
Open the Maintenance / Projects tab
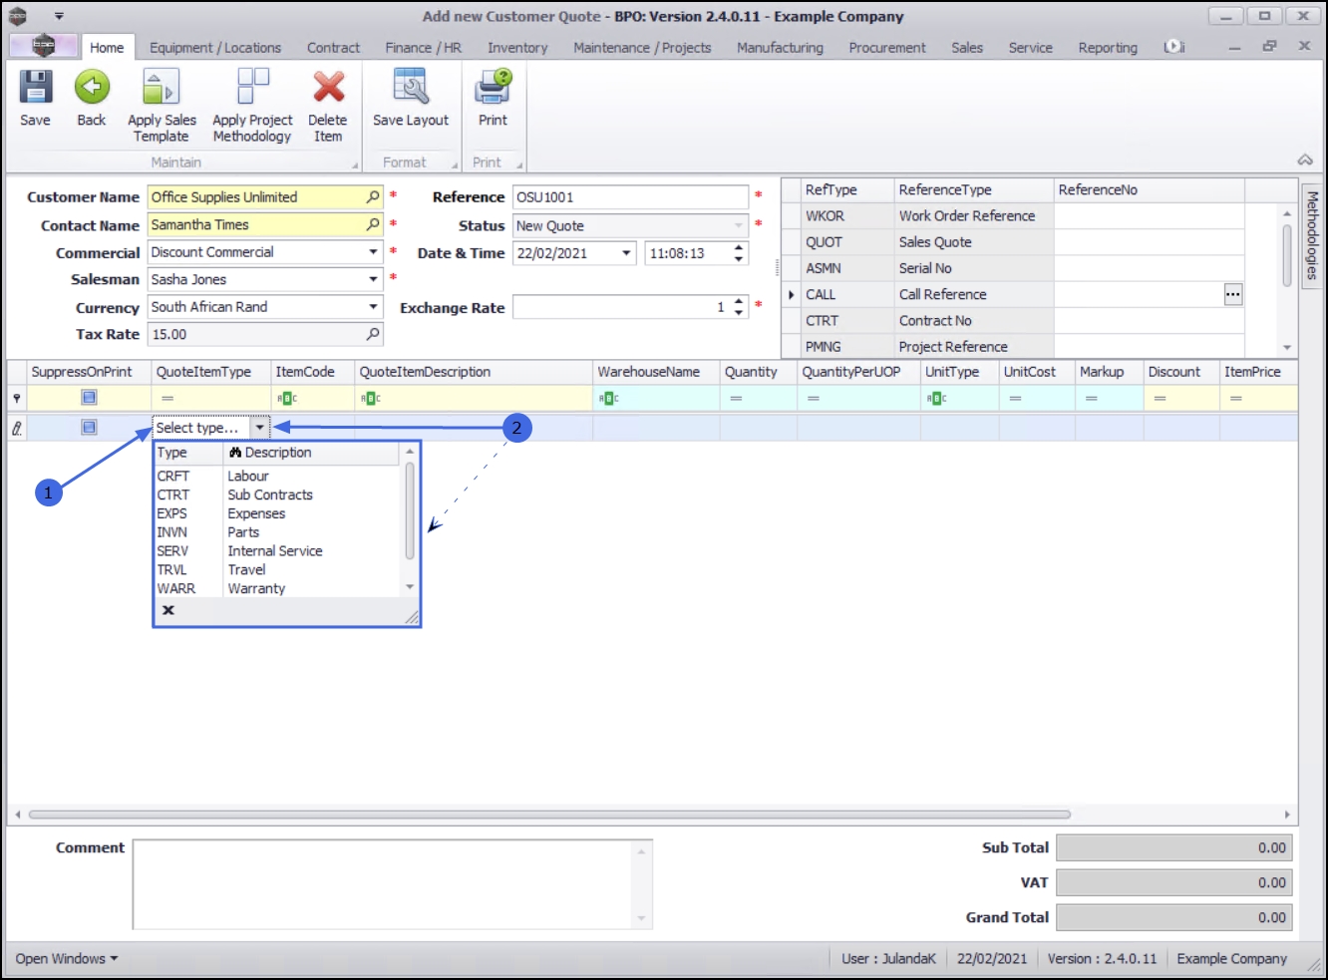tap(642, 47)
